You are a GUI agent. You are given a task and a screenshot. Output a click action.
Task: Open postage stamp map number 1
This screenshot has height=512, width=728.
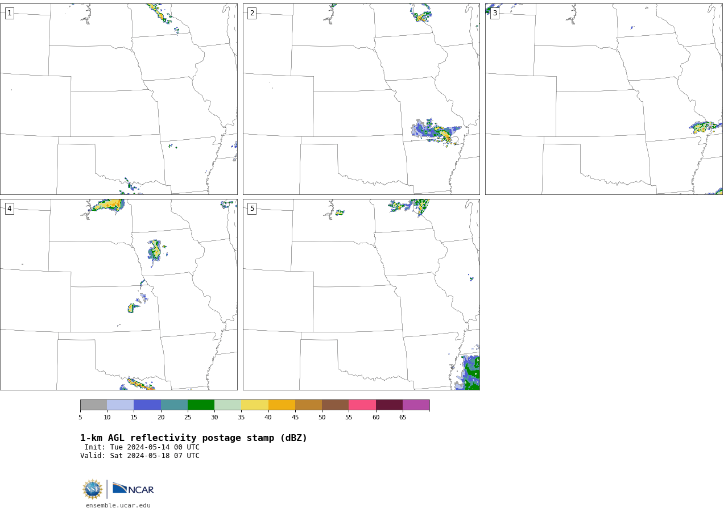[x=119, y=99]
